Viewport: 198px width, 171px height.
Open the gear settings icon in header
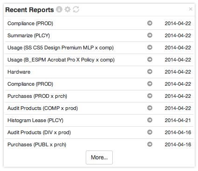click(x=68, y=9)
